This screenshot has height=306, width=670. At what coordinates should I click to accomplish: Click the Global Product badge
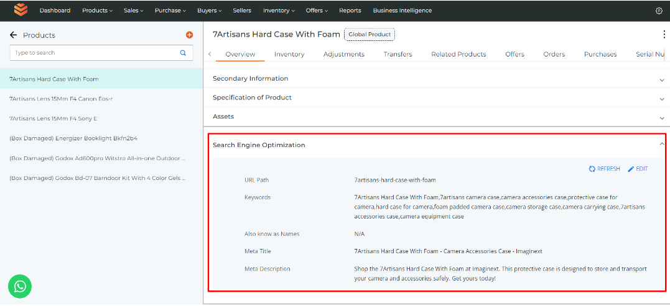(370, 35)
